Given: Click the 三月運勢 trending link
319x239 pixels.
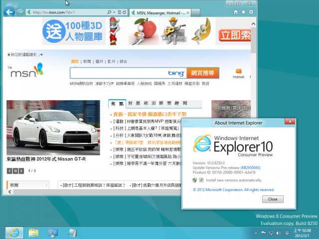Looking at the screenshot, I should (174, 84).
